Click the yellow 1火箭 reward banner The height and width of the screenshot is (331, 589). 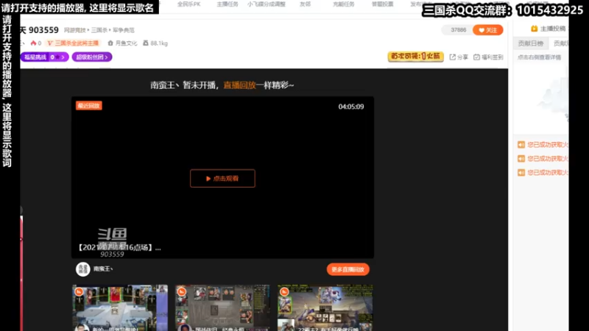coord(415,57)
